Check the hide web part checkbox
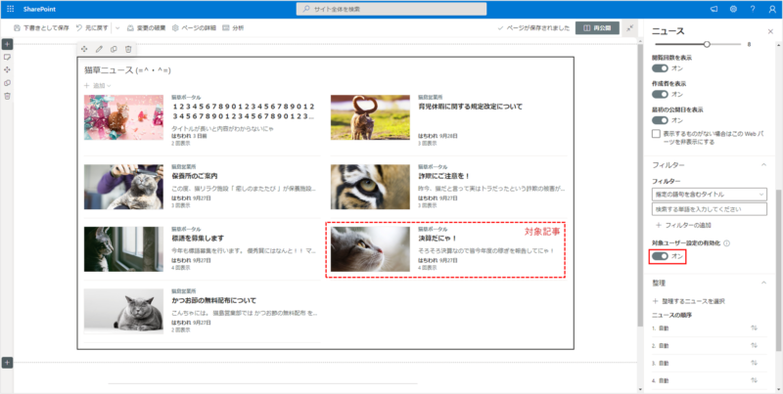Image resolution: width=783 pixels, height=394 pixels. coord(657,134)
